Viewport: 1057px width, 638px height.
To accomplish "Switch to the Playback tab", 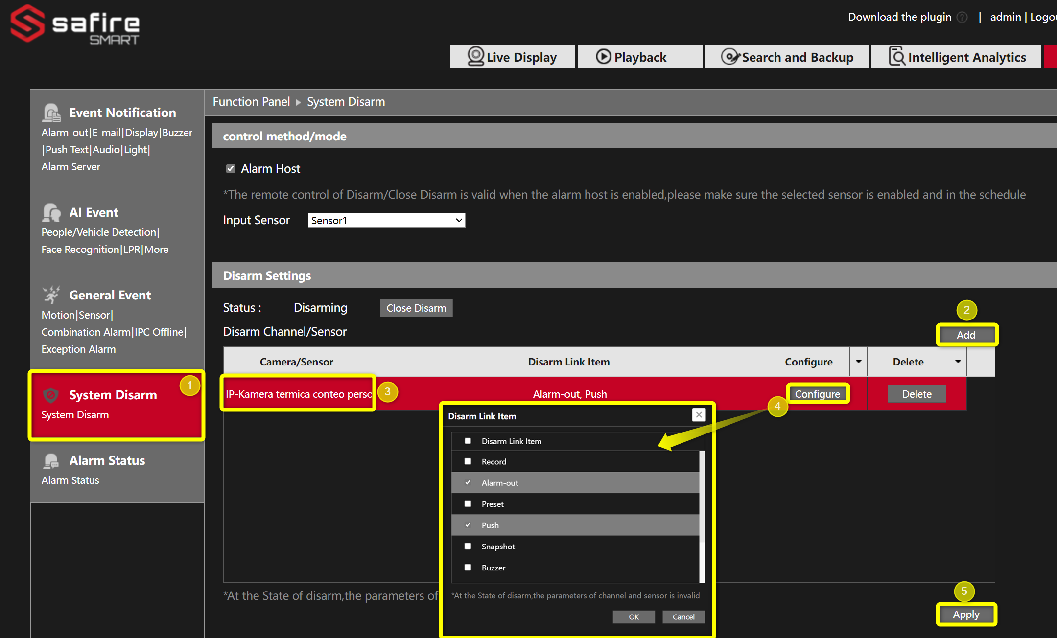I will point(640,56).
